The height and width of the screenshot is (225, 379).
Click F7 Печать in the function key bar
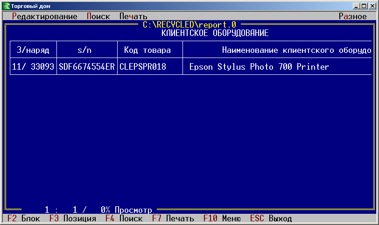point(173,218)
